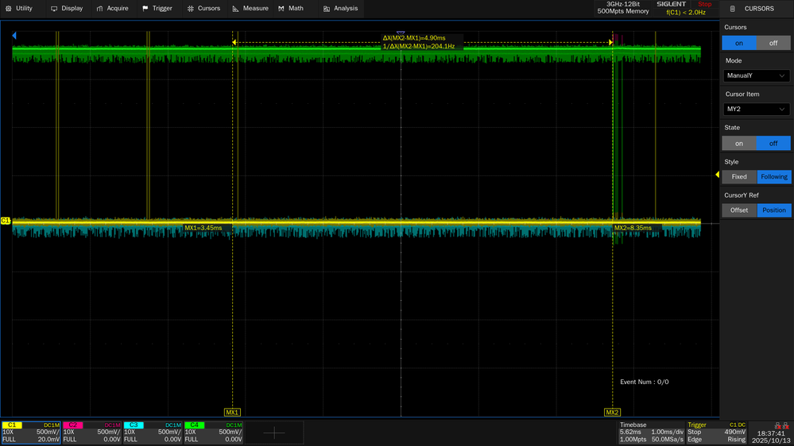
Task: Open the Cursor Item dropdown MY2
Action: (756, 110)
